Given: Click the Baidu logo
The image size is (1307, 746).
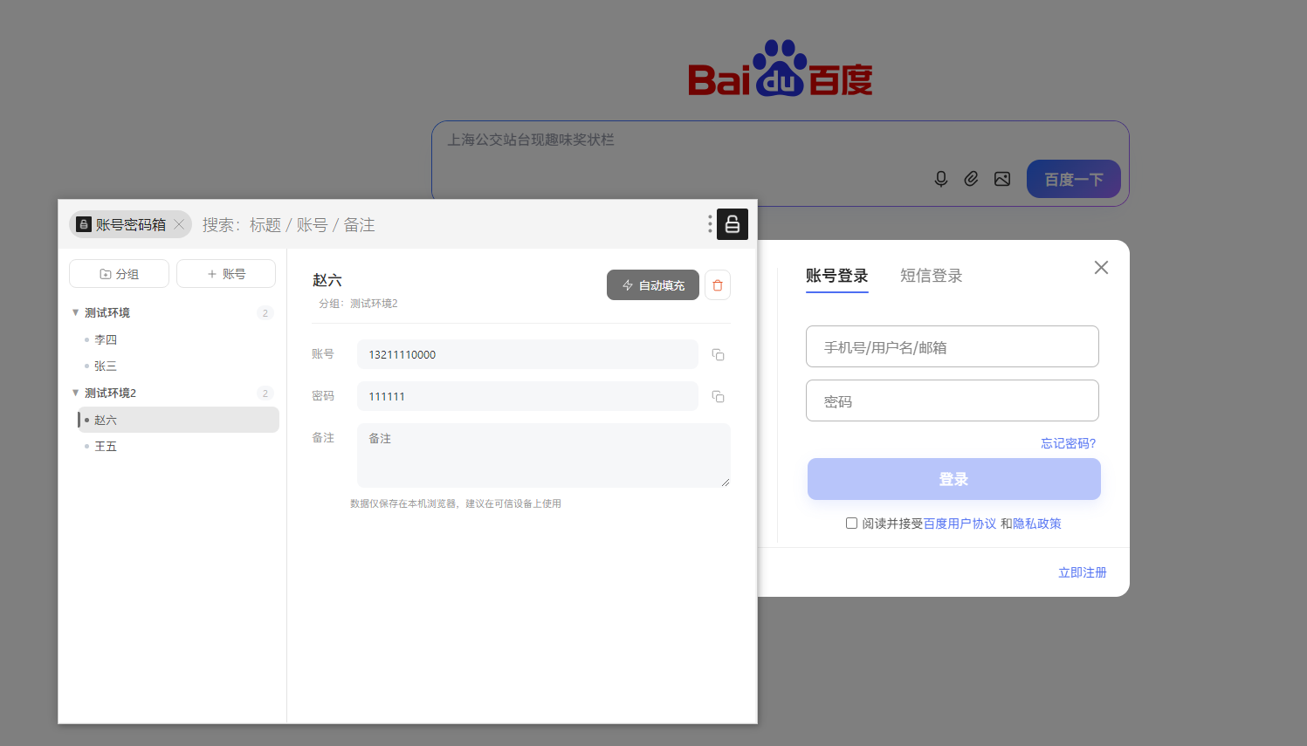Looking at the screenshot, I should click(x=781, y=68).
